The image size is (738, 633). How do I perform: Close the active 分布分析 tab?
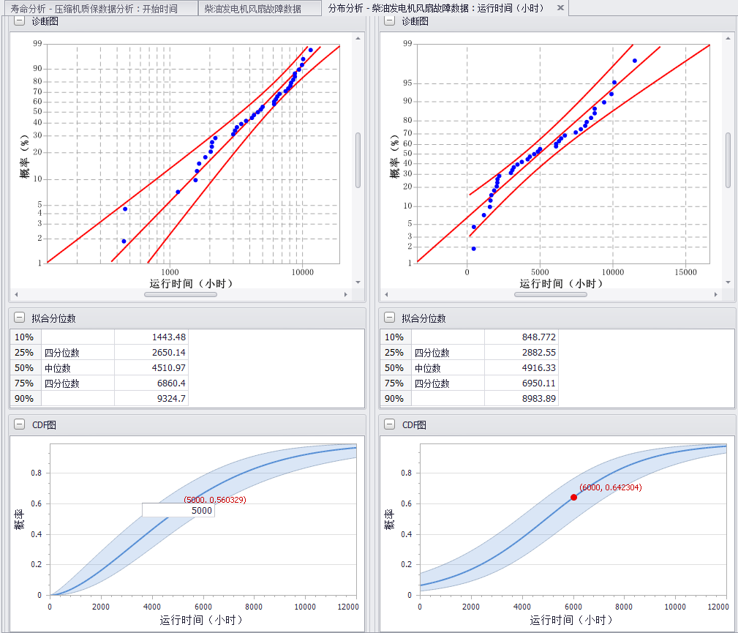tap(560, 8)
